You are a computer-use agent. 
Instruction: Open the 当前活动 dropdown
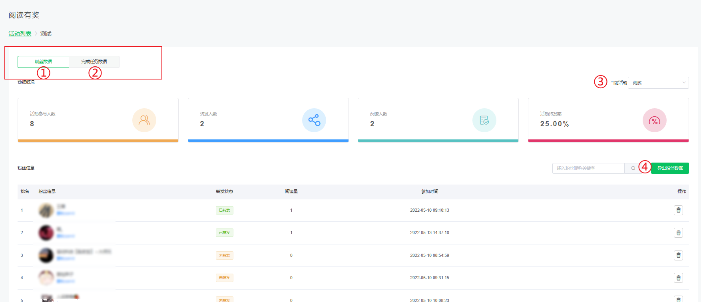coord(658,83)
